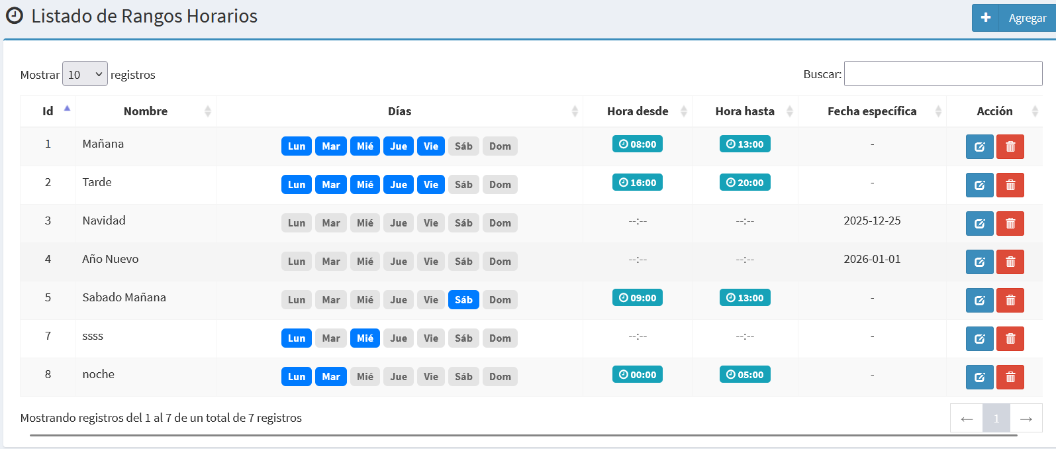The width and height of the screenshot is (1056, 449).
Task: Focus the Buscar search field
Action: (943, 74)
